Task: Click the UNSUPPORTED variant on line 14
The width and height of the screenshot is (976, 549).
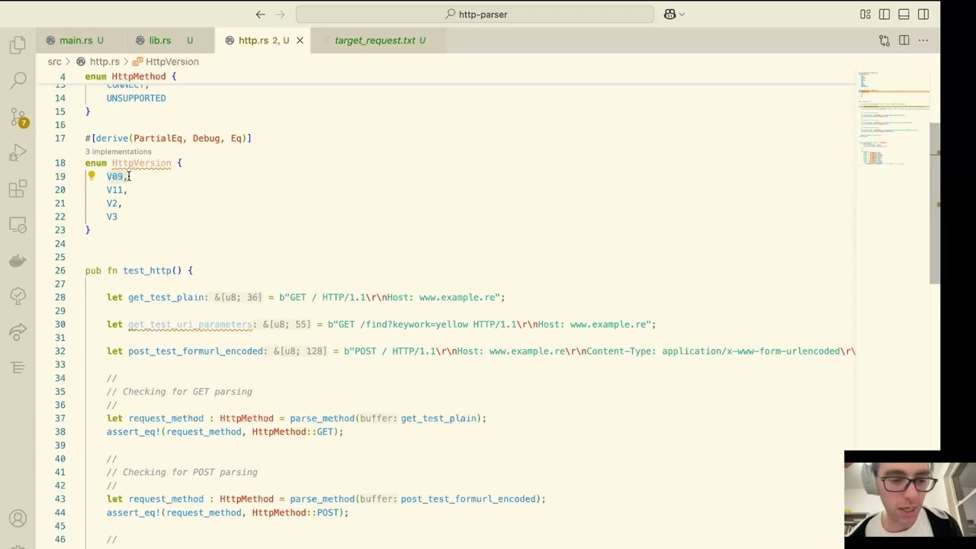Action: tap(136, 98)
